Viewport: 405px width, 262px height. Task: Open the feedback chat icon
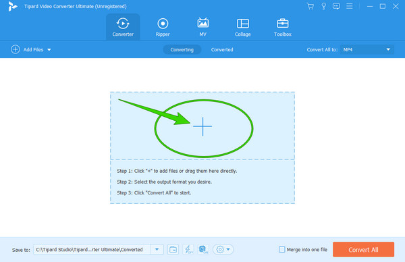[x=336, y=6]
